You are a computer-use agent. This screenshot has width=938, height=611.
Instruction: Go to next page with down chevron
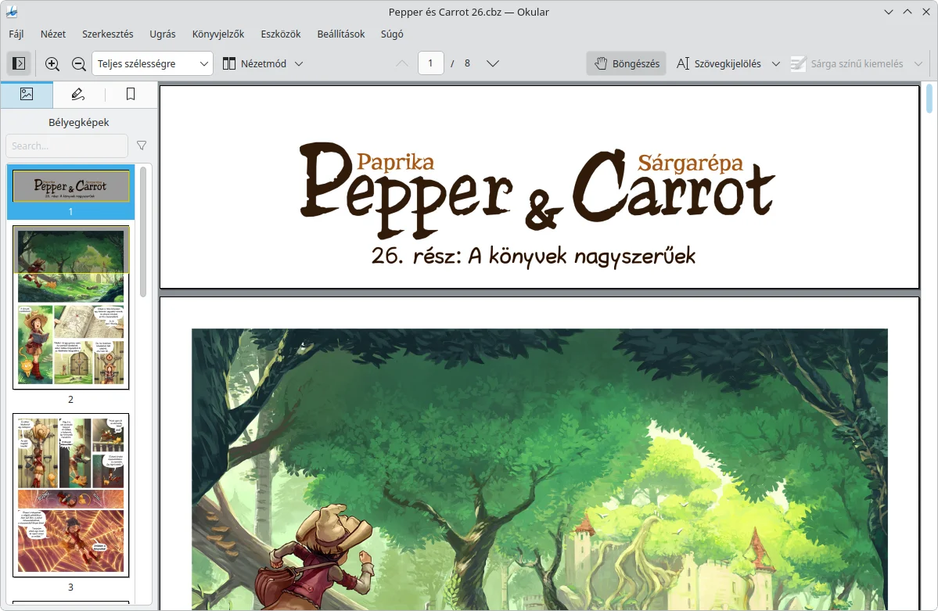(x=493, y=63)
